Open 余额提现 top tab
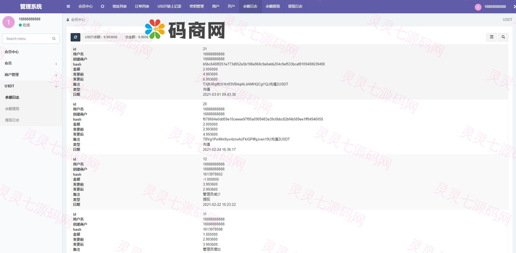Viewport: 516px width, 253px height. point(273,7)
